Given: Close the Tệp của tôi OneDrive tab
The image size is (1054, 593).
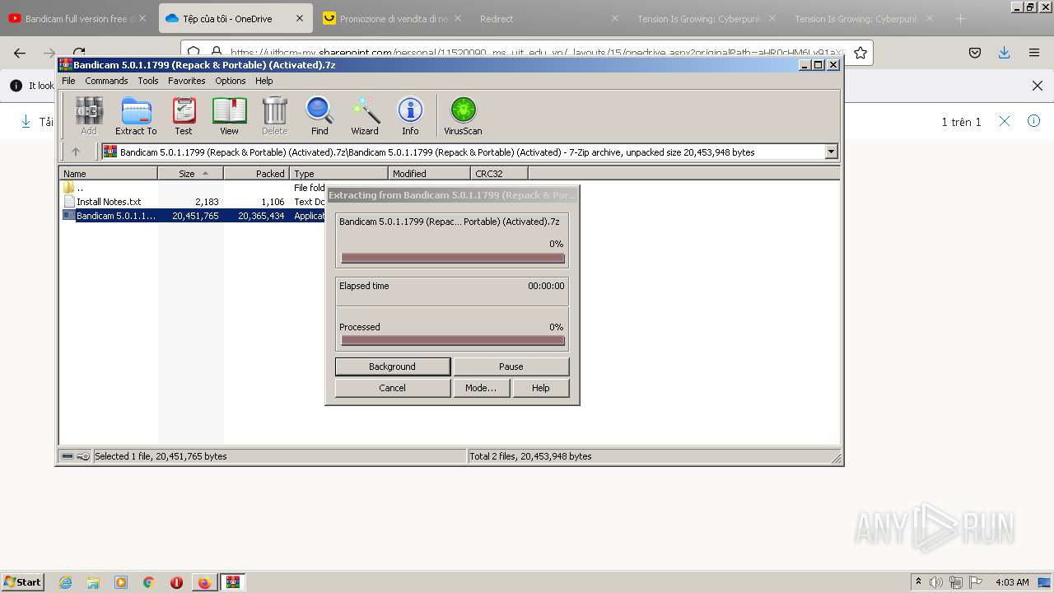Looking at the screenshot, I should pos(299,18).
